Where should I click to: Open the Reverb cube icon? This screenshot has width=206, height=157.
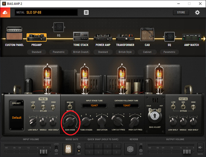pos(130,149)
